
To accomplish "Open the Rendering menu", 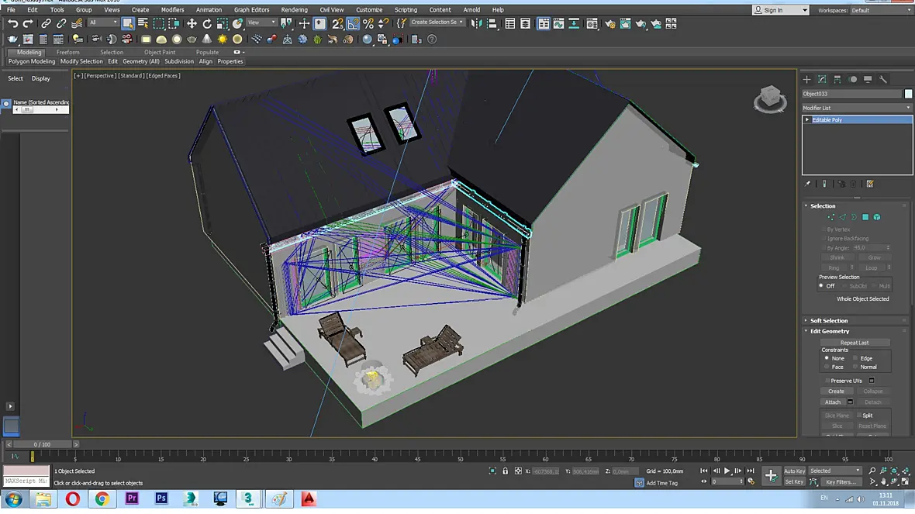I will (294, 10).
